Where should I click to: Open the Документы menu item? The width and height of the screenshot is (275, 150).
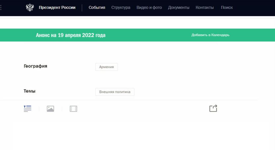coord(179,8)
